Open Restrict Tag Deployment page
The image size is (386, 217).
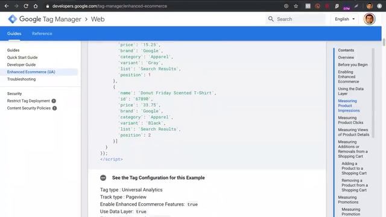tap(28, 101)
